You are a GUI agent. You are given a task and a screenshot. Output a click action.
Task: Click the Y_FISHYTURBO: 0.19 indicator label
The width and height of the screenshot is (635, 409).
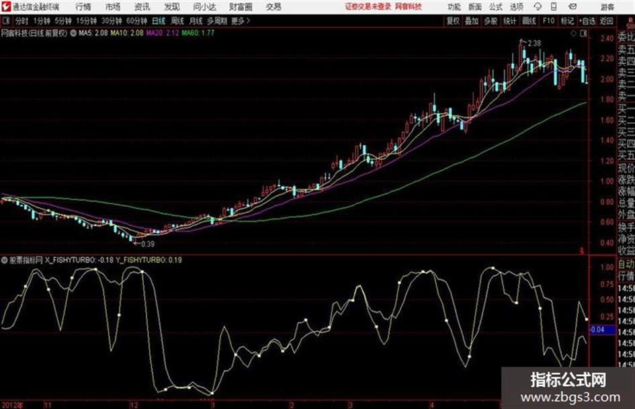click(149, 260)
